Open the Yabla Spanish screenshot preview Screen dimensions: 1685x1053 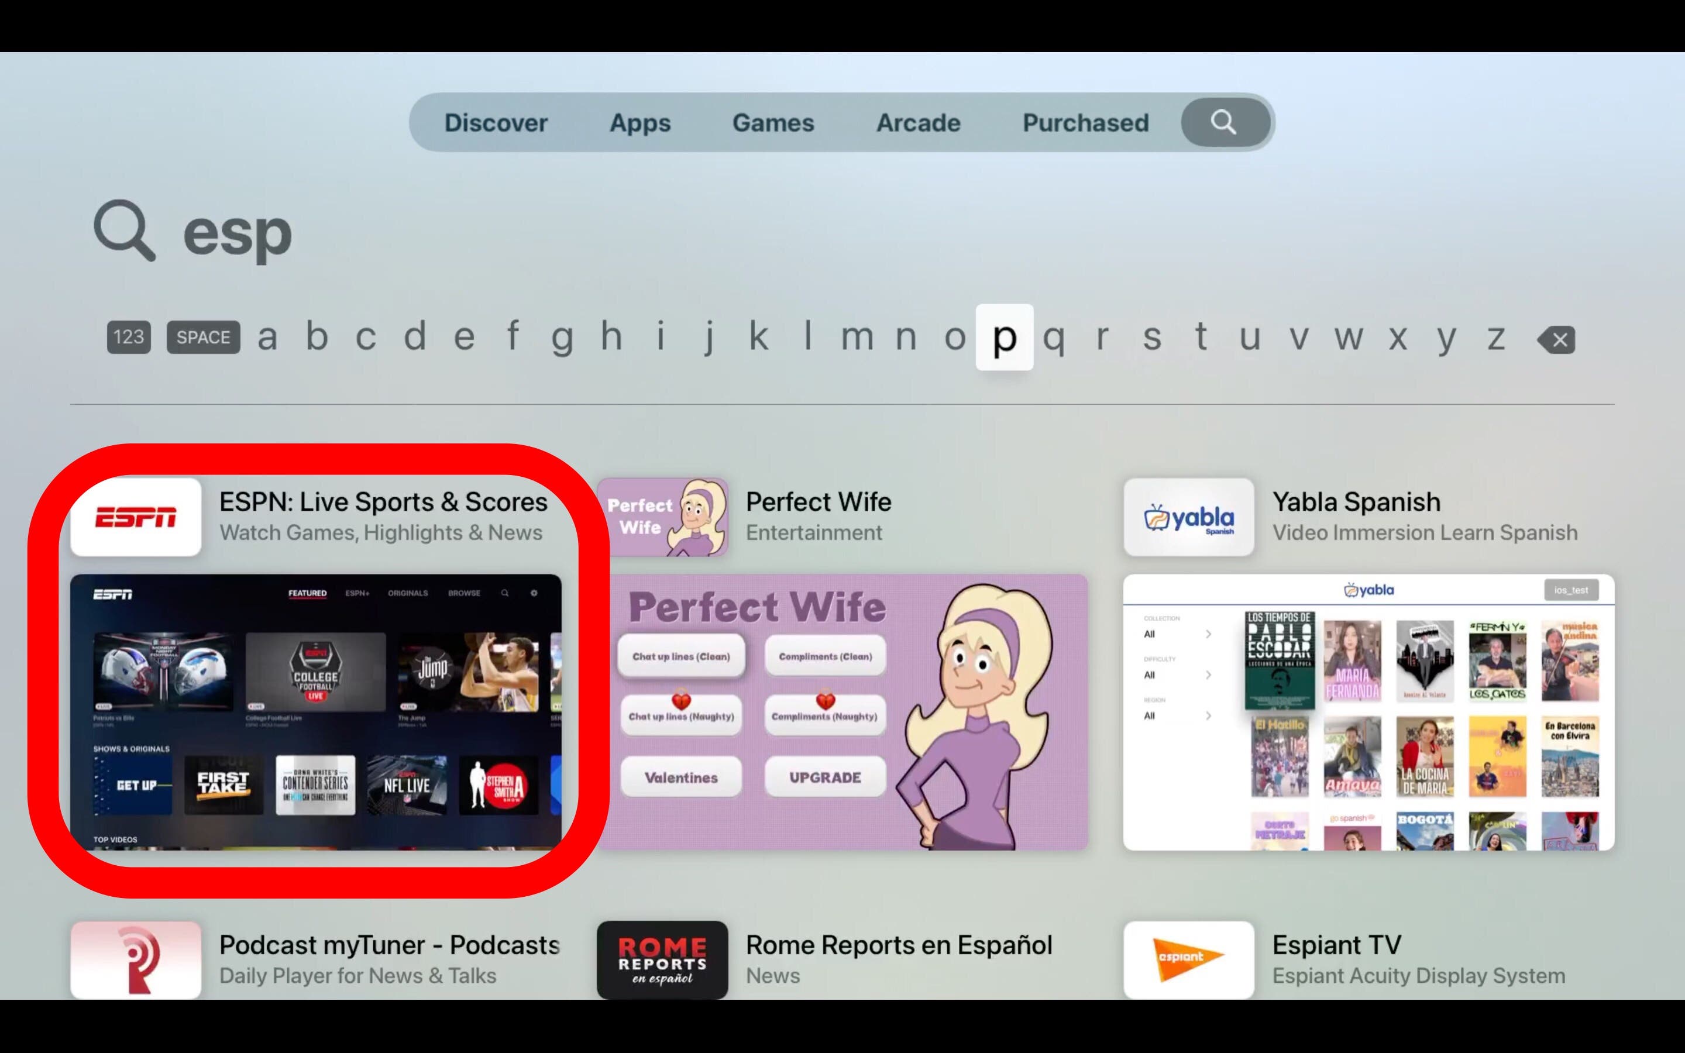[x=1369, y=712]
